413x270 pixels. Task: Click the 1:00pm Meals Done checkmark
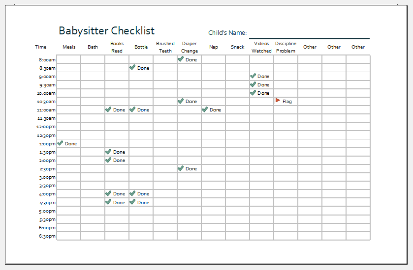pyautogui.click(x=60, y=143)
